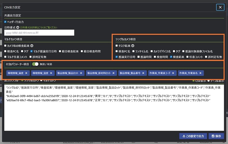228x144 pixels.
Task: Select CSV表示 radio option
Action: [x=193, y=81]
